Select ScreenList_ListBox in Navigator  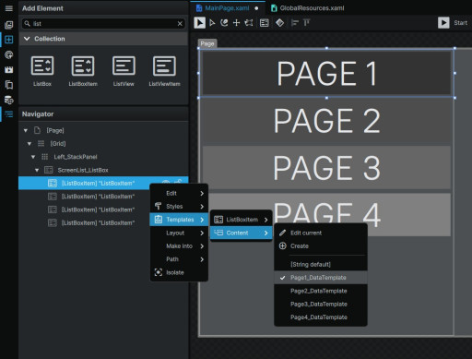[103, 170]
